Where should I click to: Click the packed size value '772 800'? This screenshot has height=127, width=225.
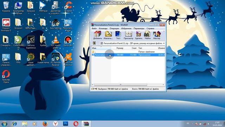click(133, 55)
